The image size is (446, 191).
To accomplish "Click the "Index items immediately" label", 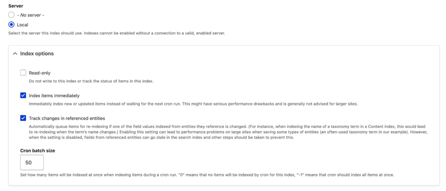I will pos(54,95).
